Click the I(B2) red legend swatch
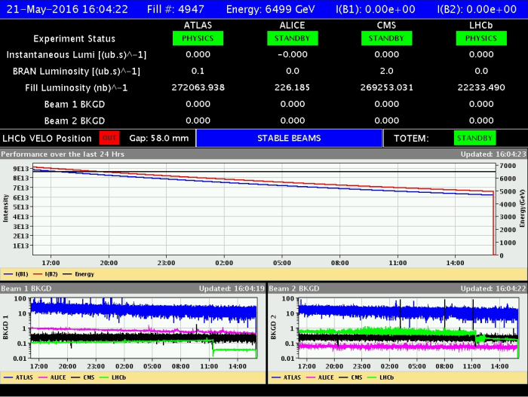The height and width of the screenshot is (397, 528). tap(38, 274)
